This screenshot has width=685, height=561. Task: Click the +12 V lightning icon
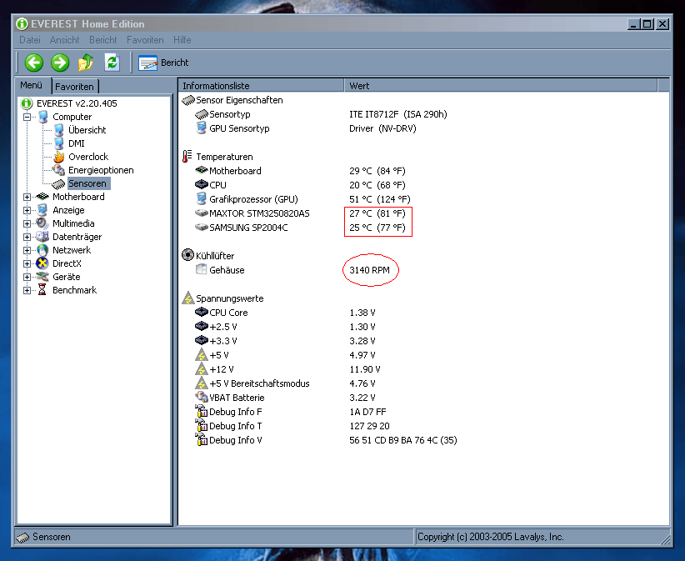202,368
